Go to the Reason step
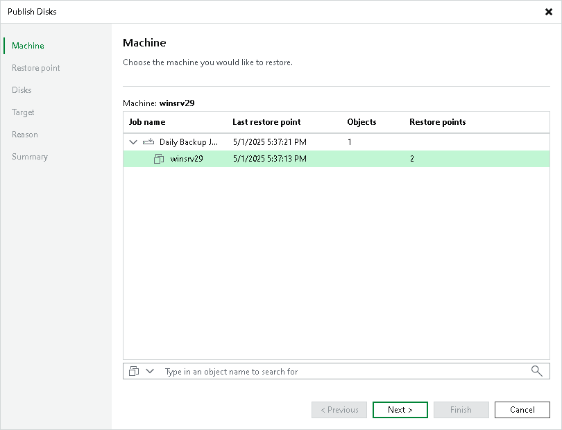562x430 pixels. pos(25,135)
